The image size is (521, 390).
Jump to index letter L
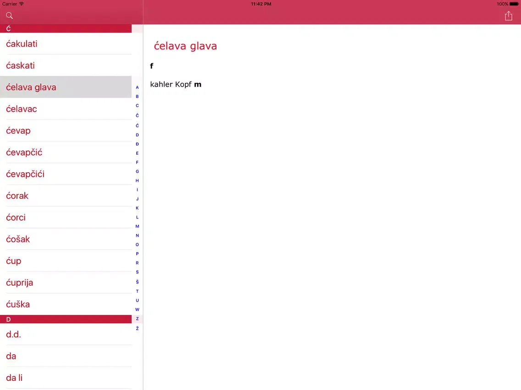(x=137, y=217)
